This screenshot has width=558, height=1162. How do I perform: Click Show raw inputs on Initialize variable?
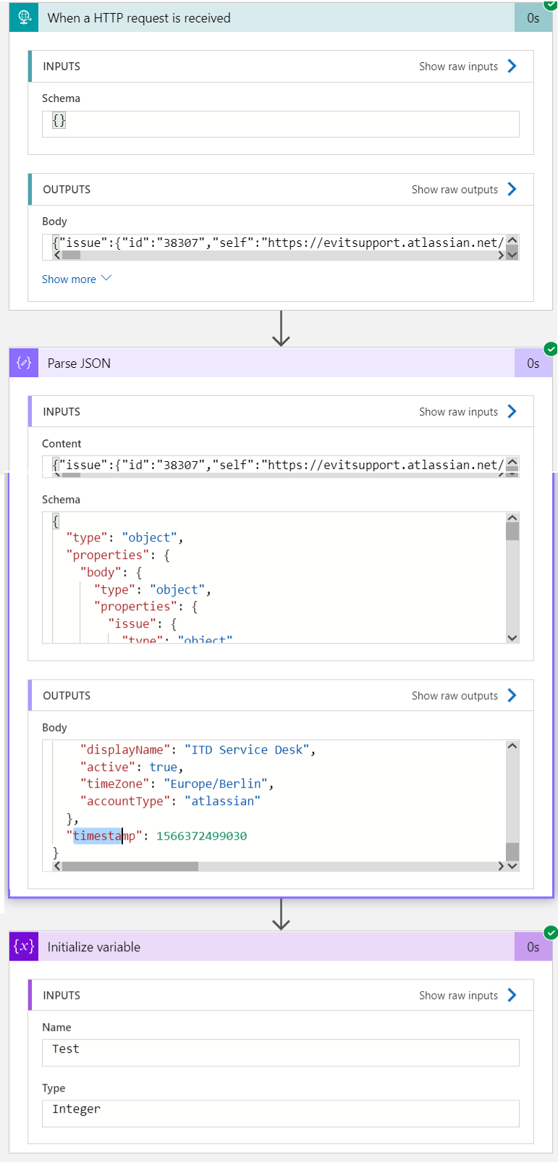click(458, 995)
